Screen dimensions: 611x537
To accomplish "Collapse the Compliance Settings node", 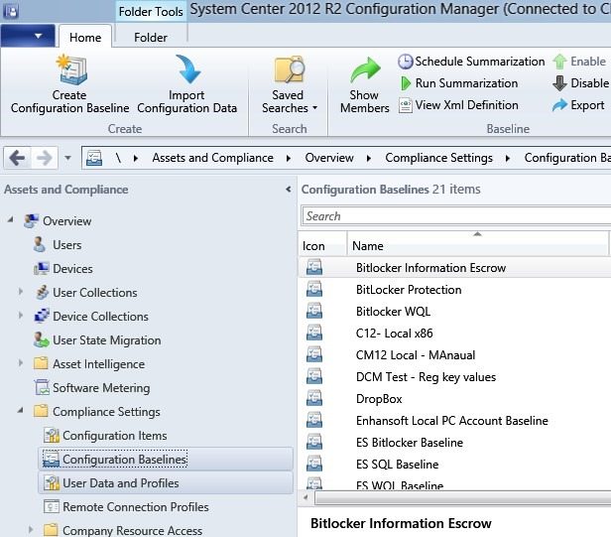I will tap(21, 410).
